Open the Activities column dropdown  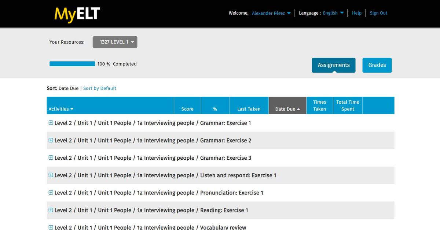(x=61, y=109)
